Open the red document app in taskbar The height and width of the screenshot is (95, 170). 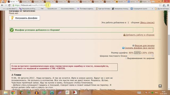(x=75, y=93)
